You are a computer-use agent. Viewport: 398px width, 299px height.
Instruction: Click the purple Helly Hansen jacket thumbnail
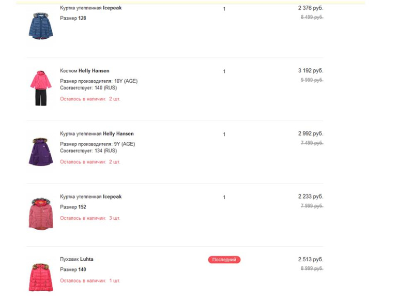[x=41, y=151]
